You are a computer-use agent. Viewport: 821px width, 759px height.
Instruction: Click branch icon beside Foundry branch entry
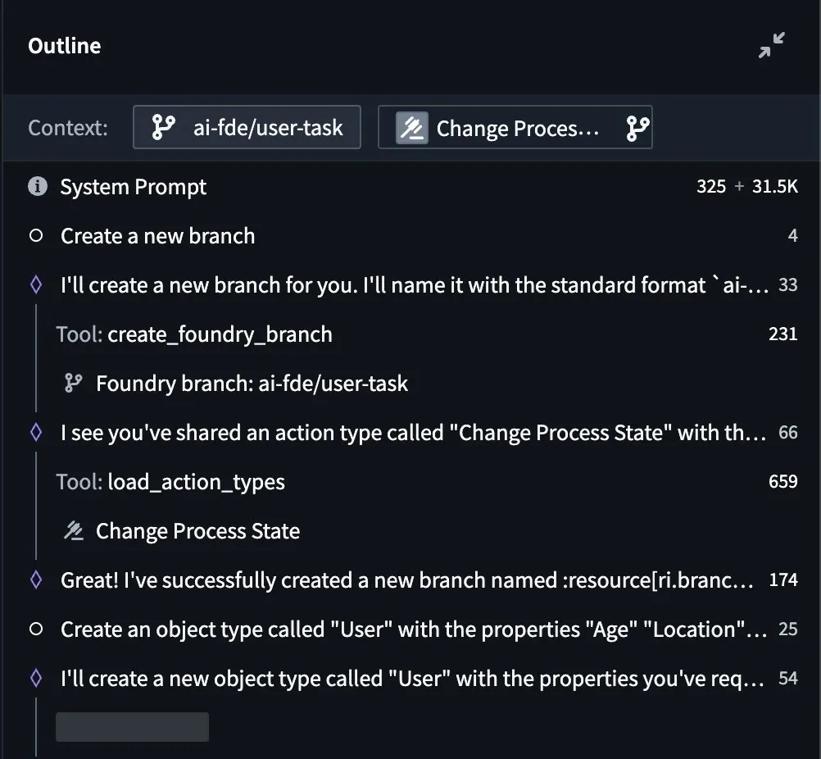pos(73,383)
